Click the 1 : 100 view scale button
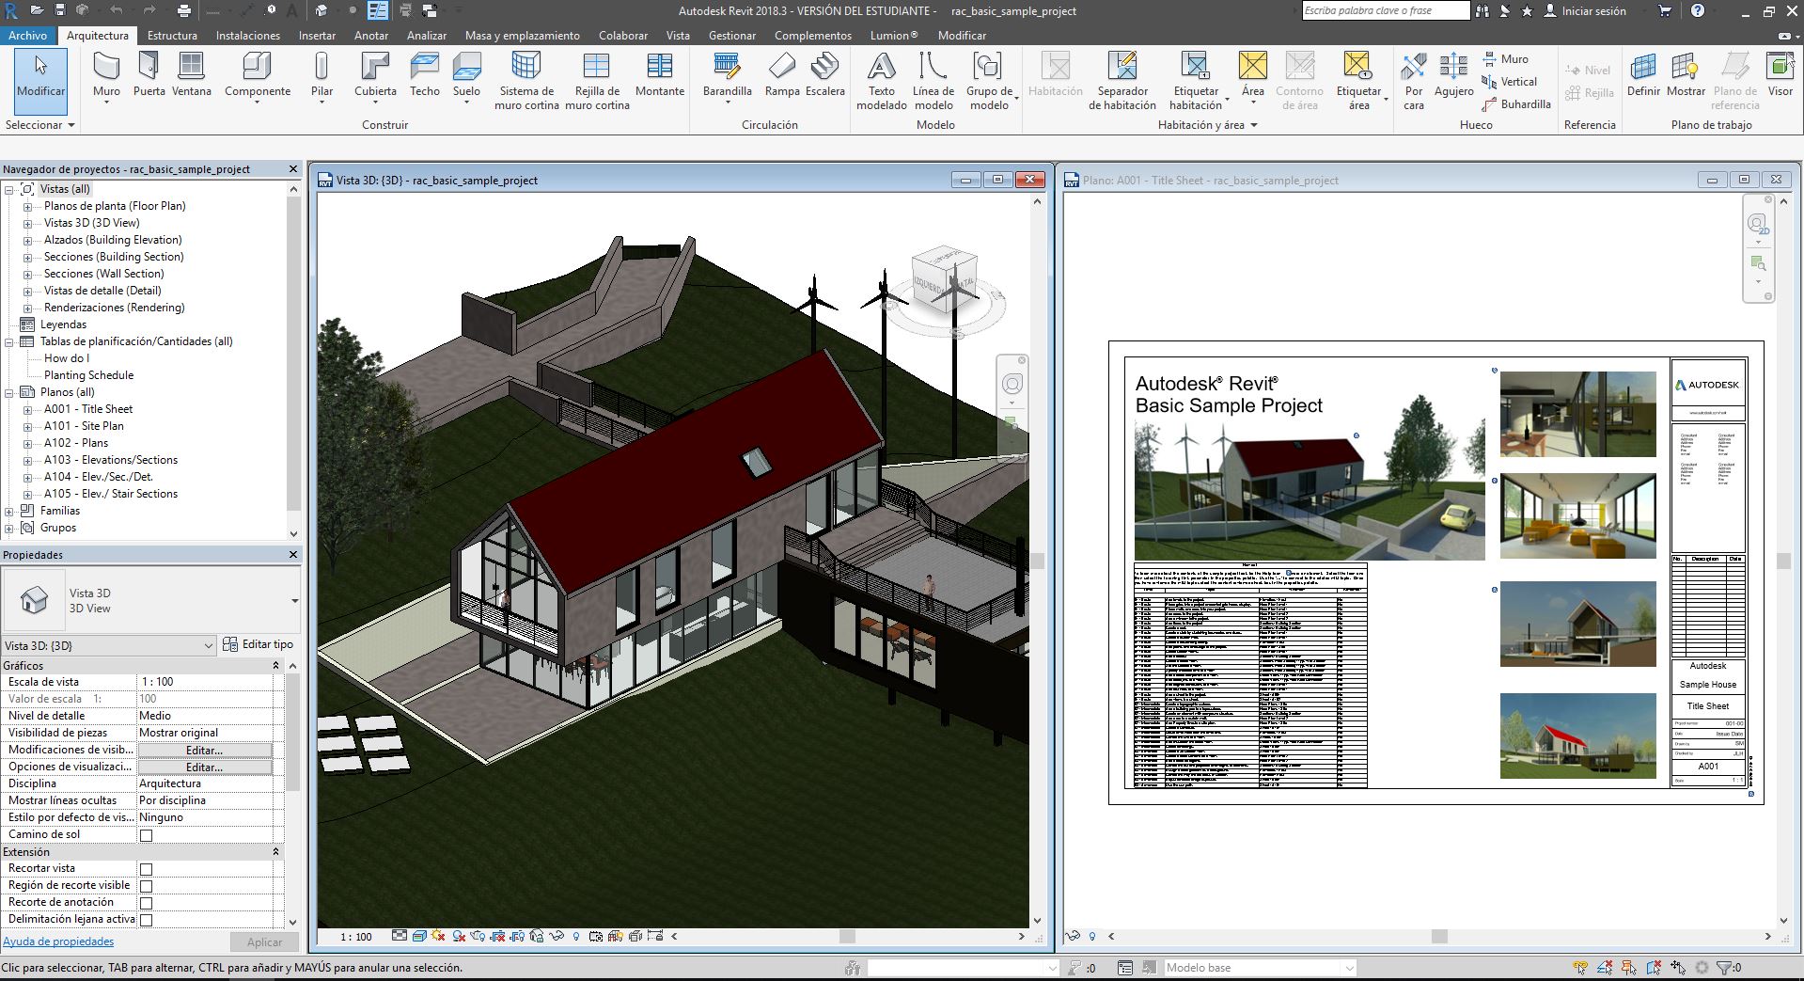The width and height of the screenshot is (1804, 981). tap(356, 937)
